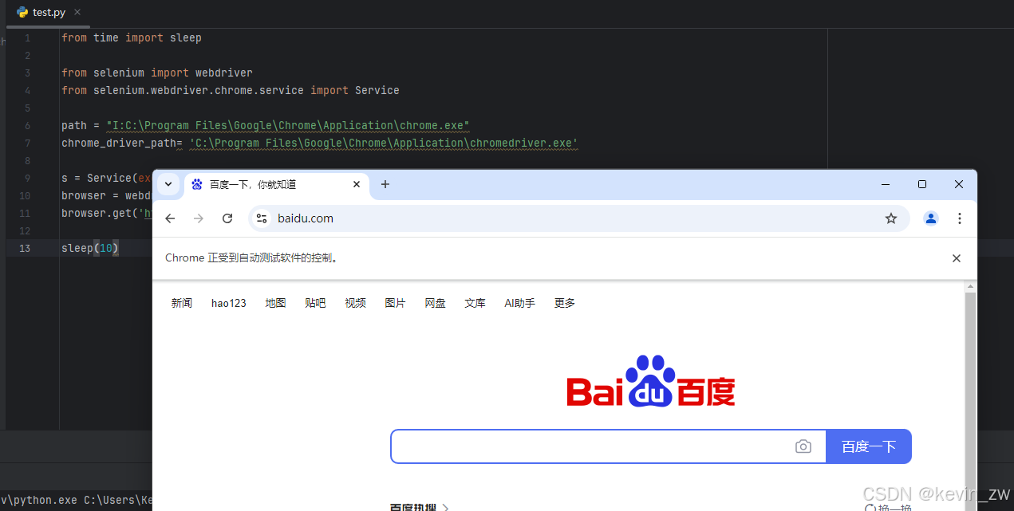Click 'from selenium import webdriver' line
1014x511 pixels.
point(157,73)
